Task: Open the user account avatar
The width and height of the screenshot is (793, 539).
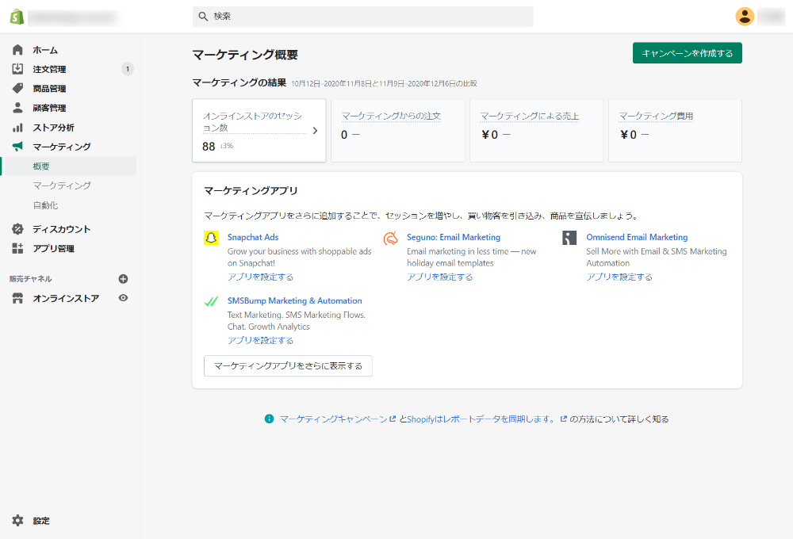Action: point(745,16)
